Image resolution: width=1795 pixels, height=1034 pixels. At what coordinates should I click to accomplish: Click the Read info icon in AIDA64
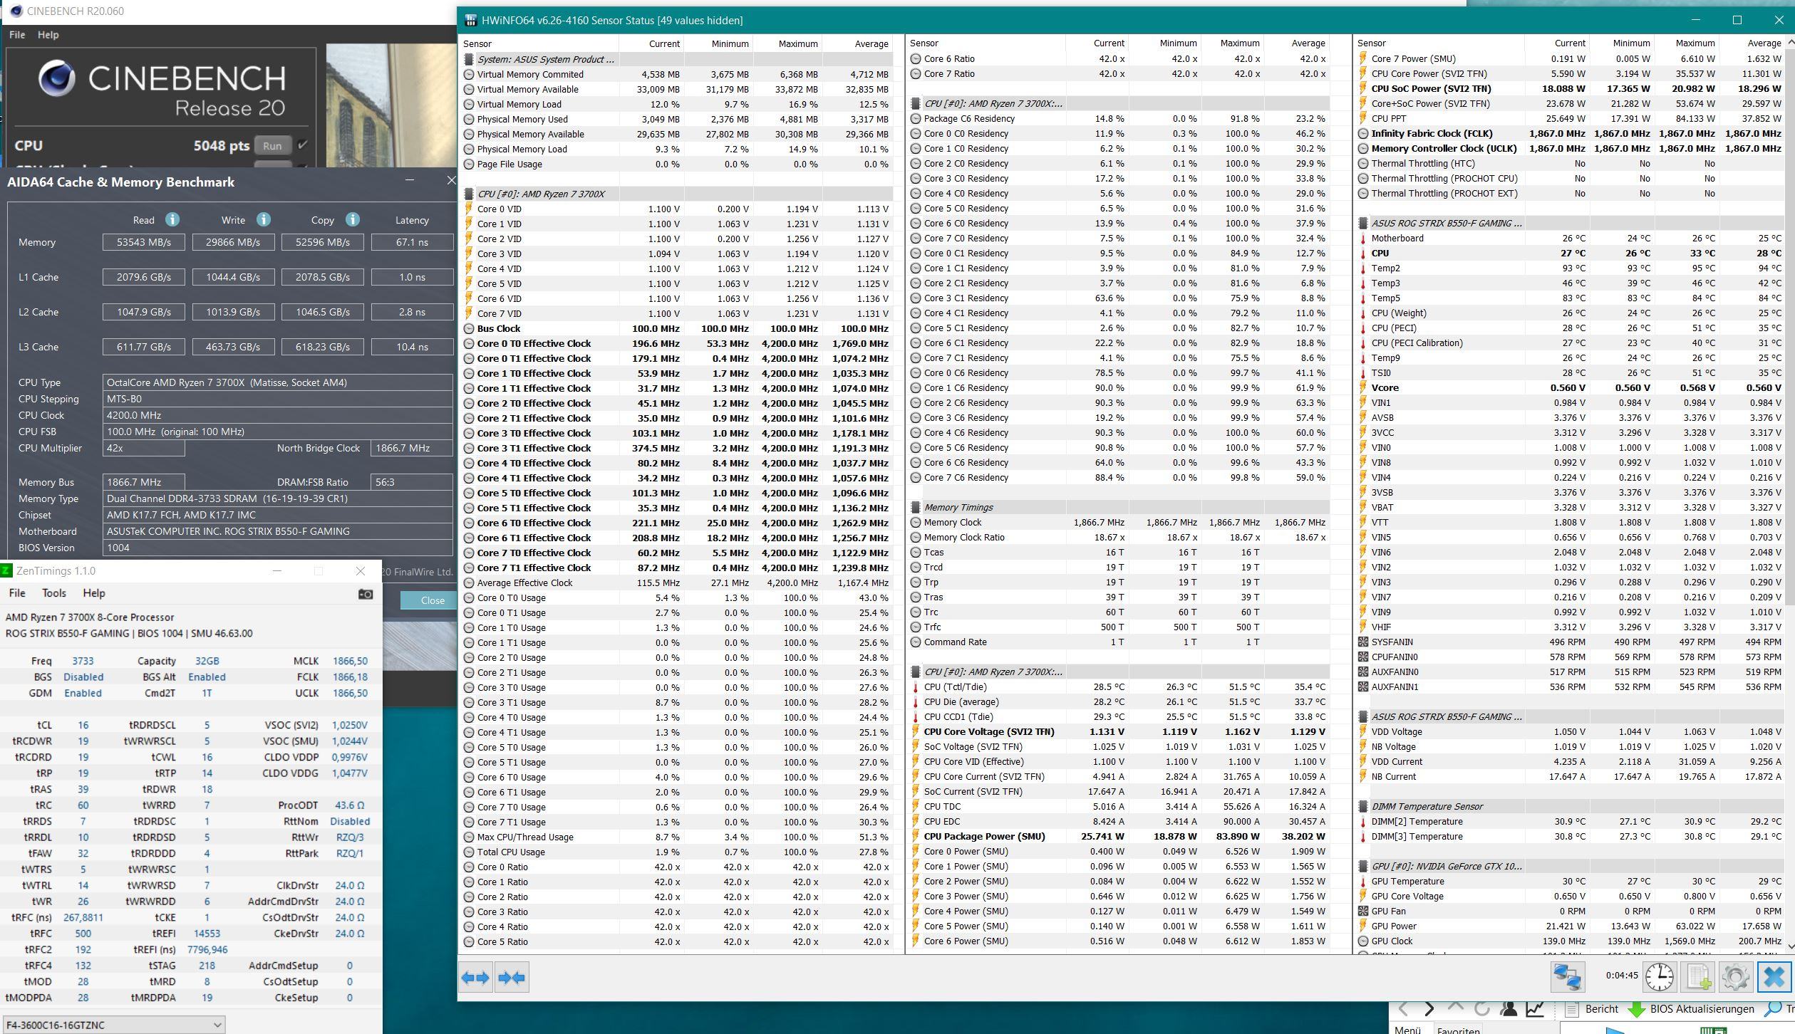(x=172, y=219)
